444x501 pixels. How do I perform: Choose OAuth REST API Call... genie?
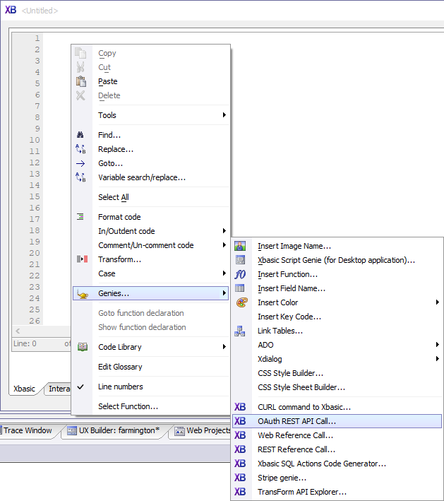337,421
